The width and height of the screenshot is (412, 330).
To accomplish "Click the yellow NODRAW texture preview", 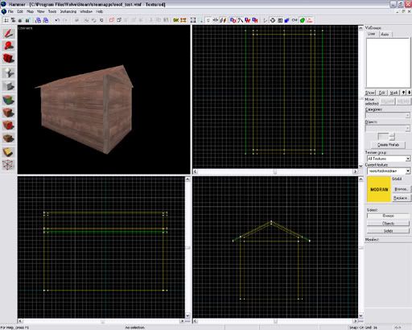I will click(379, 189).
